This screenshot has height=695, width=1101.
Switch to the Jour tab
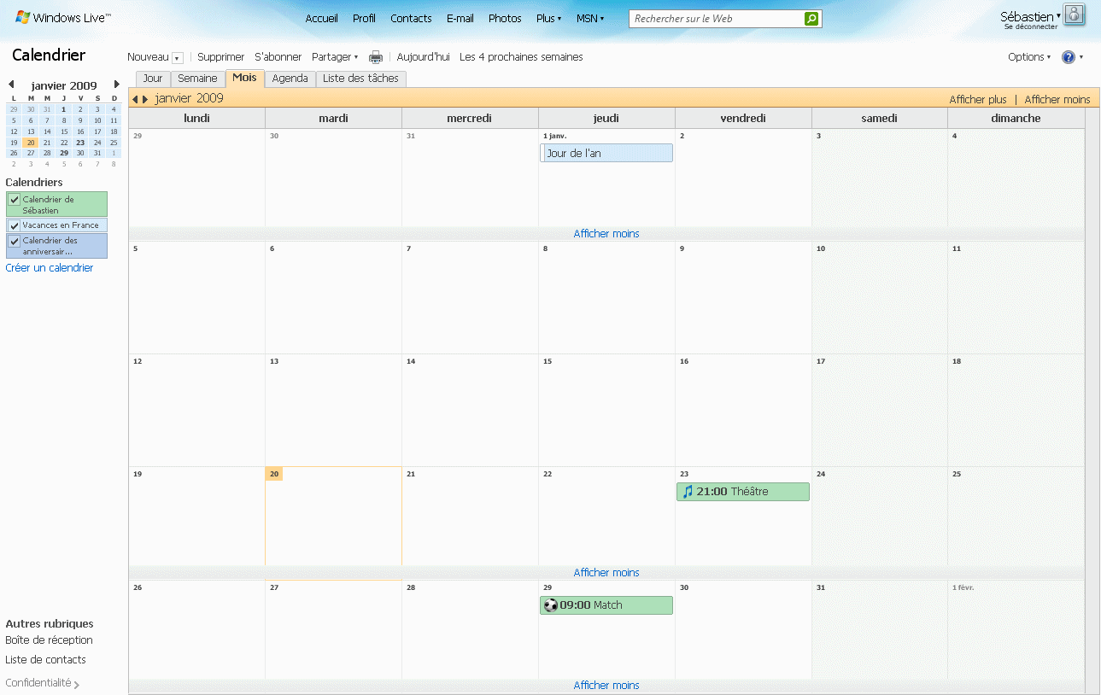[x=153, y=79]
